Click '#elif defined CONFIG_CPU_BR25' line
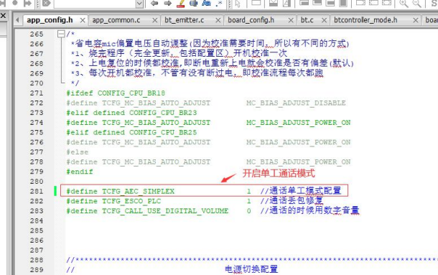 pyautogui.click(x=131, y=132)
